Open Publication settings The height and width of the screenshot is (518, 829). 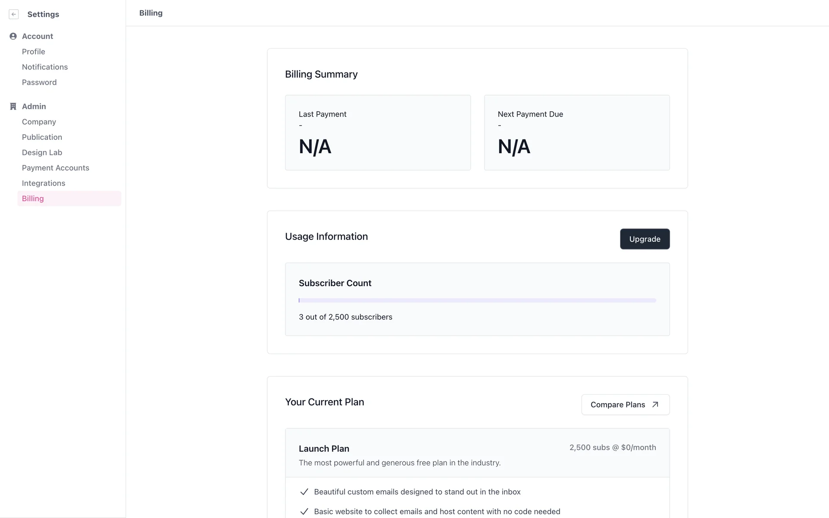tap(42, 137)
